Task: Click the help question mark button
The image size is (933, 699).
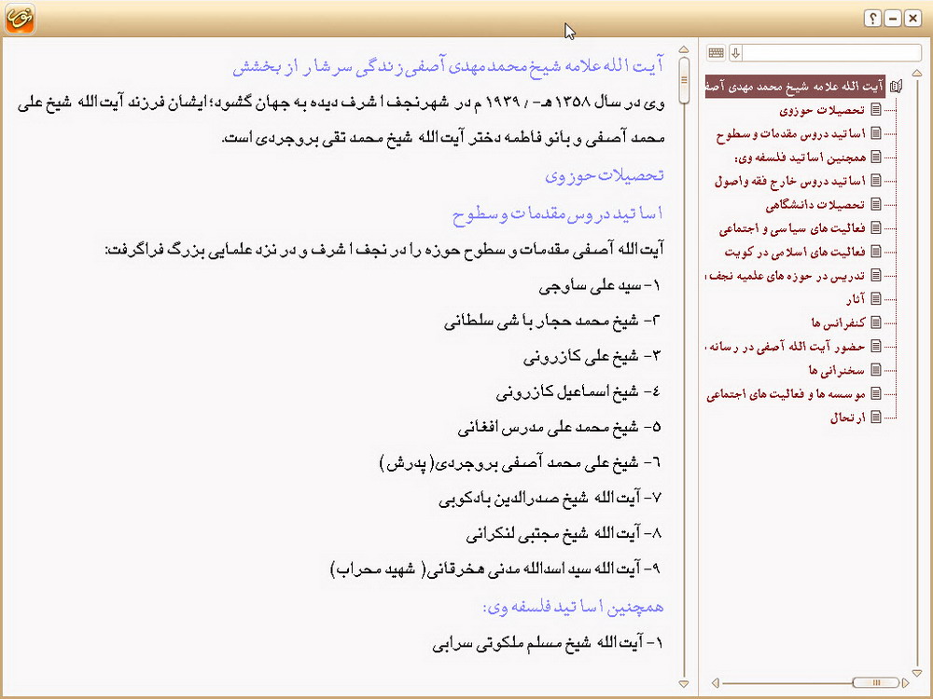Action: [x=872, y=19]
